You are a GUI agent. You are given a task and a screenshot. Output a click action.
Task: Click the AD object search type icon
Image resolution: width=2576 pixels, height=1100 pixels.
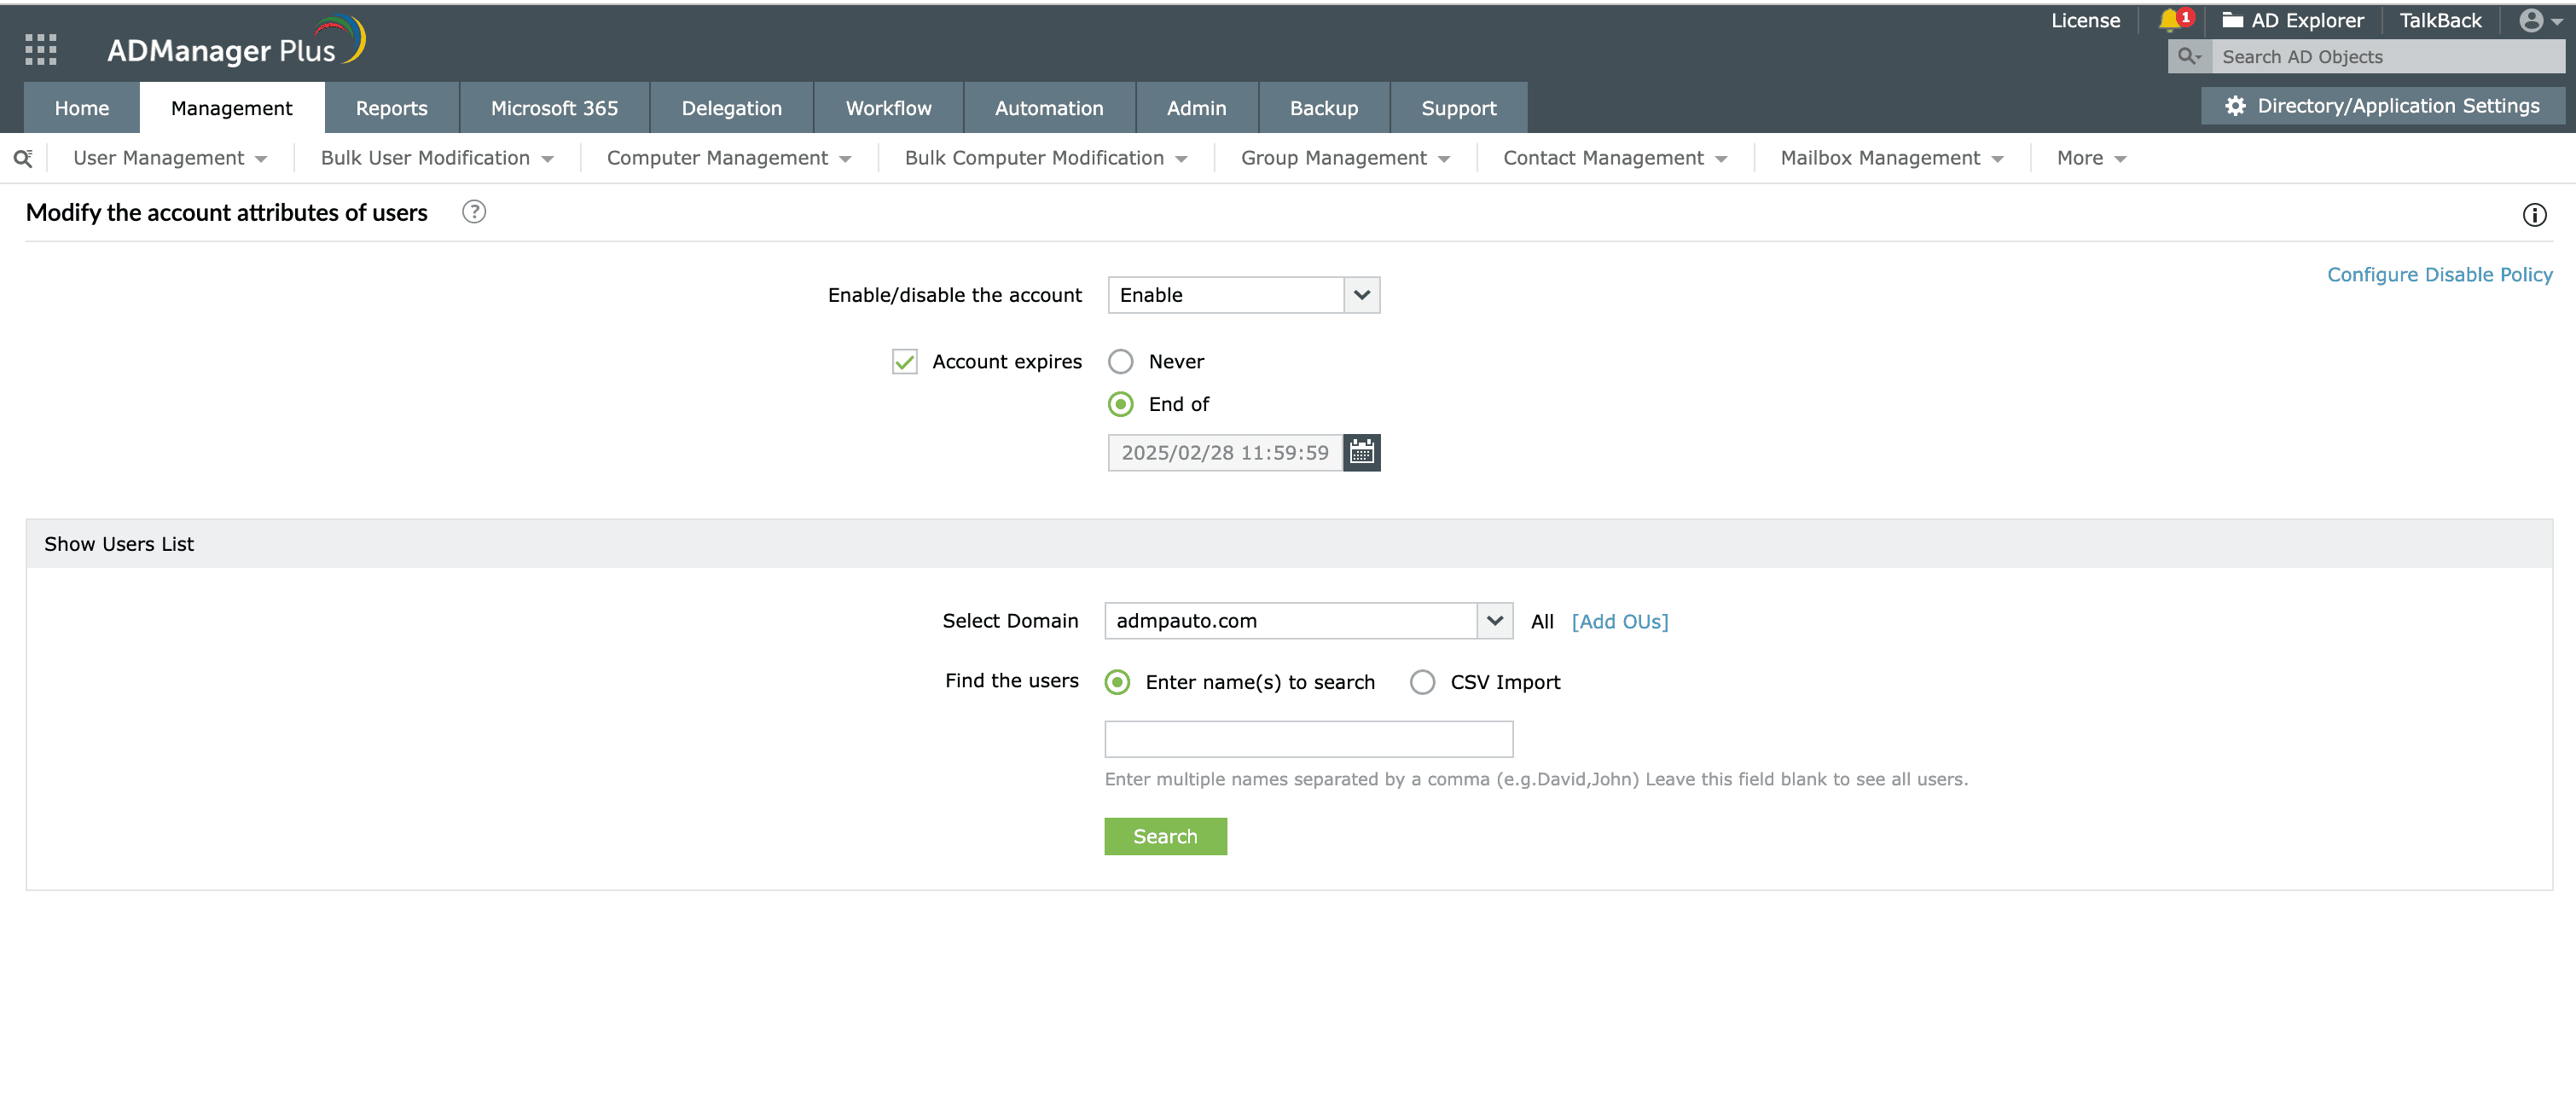click(x=2189, y=57)
